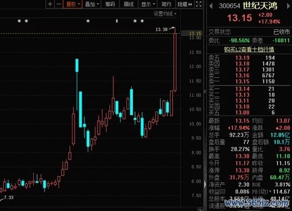
Task: Click the up-down arrow event marker above chart
Action: 117,21
